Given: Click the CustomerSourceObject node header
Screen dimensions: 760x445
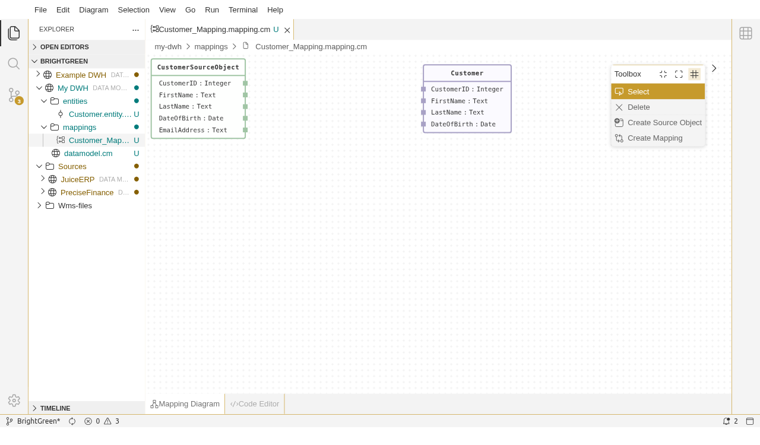Looking at the screenshot, I should [x=198, y=68].
